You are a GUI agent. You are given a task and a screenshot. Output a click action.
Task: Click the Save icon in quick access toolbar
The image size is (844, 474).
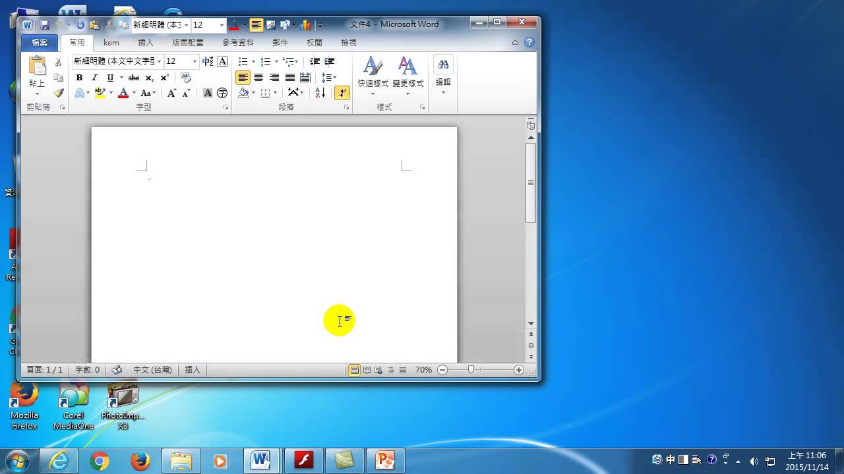[45, 25]
